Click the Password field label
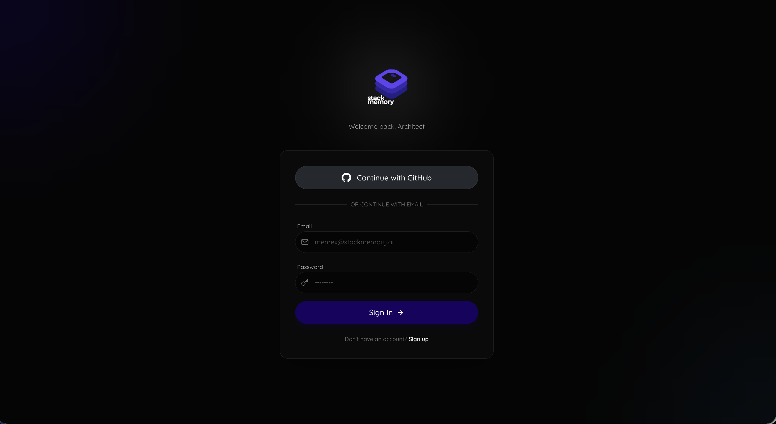776x424 pixels. coord(310,267)
